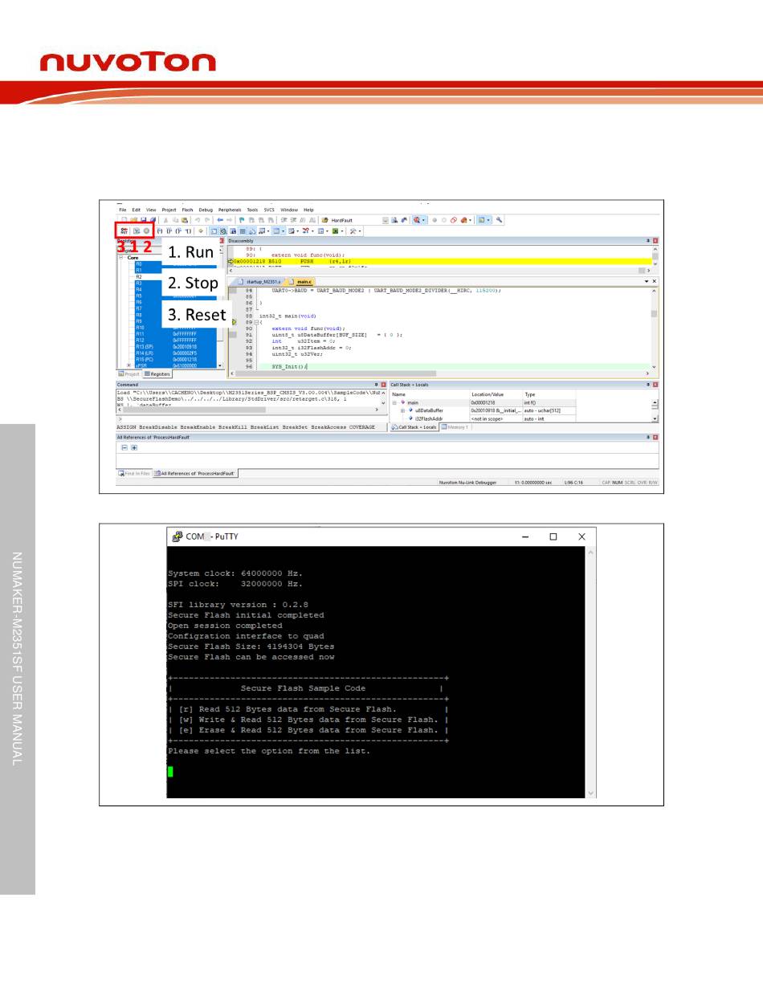The height and width of the screenshot is (987, 763).
Task: Open the View menu
Action: 151,210
